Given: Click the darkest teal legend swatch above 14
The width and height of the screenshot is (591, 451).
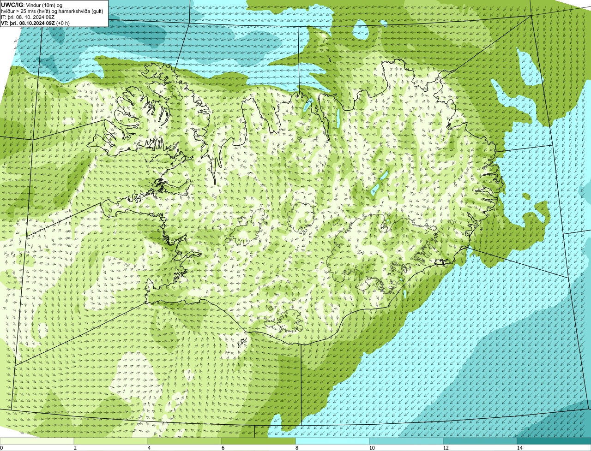Looking at the screenshot, I should 554,441.
